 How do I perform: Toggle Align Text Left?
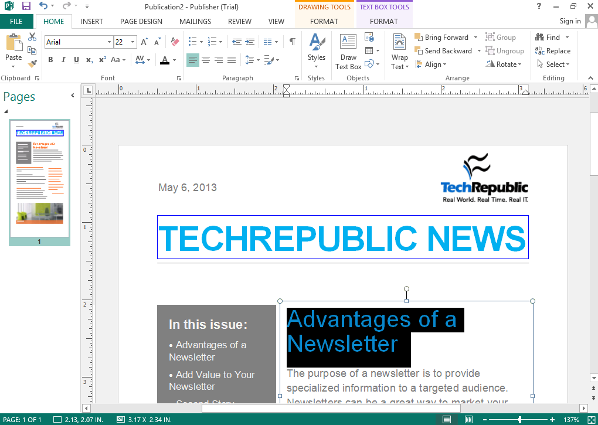[193, 60]
